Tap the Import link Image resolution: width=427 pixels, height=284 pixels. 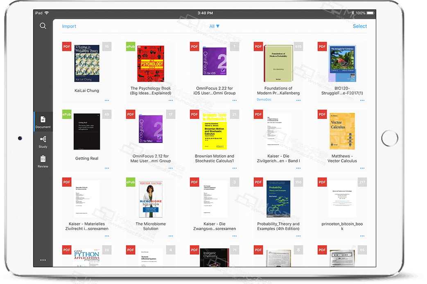tap(69, 27)
